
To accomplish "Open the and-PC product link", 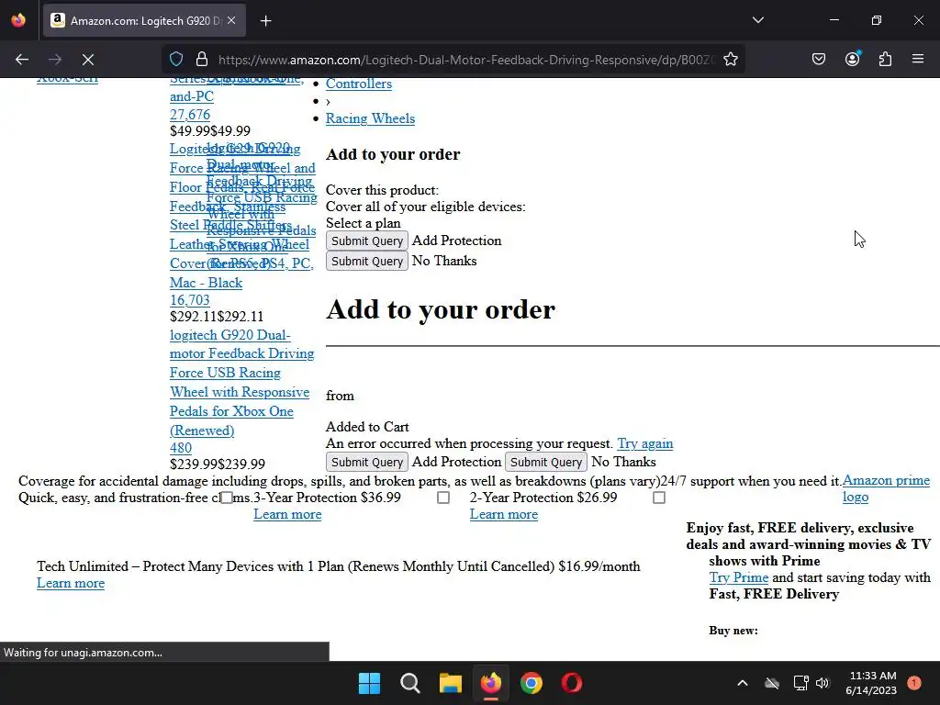I will (x=191, y=95).
